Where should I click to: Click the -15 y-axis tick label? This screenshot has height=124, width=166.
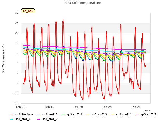pyautogui.click(x=16, y=103)
